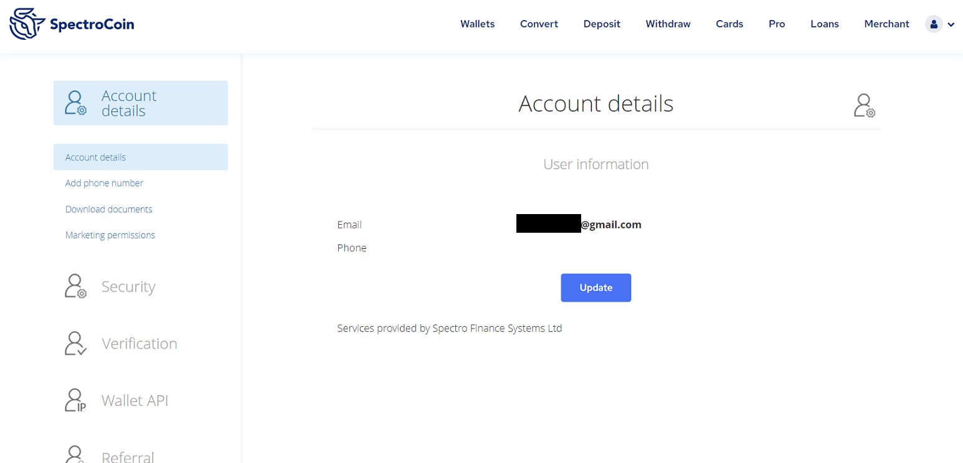Select Withdraw in the top navigation
Image resolution: width=963 pixels, height=463 pixels.
pyautogui.click(x=668, y=24)
